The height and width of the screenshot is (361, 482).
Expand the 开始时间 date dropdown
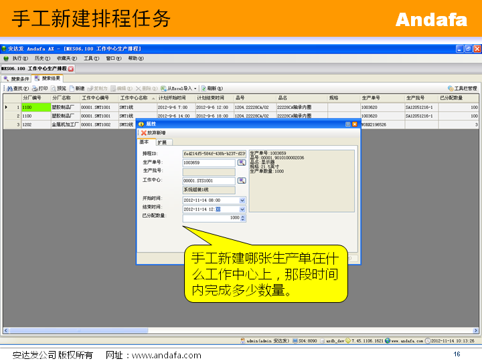[x=242, y=200]
